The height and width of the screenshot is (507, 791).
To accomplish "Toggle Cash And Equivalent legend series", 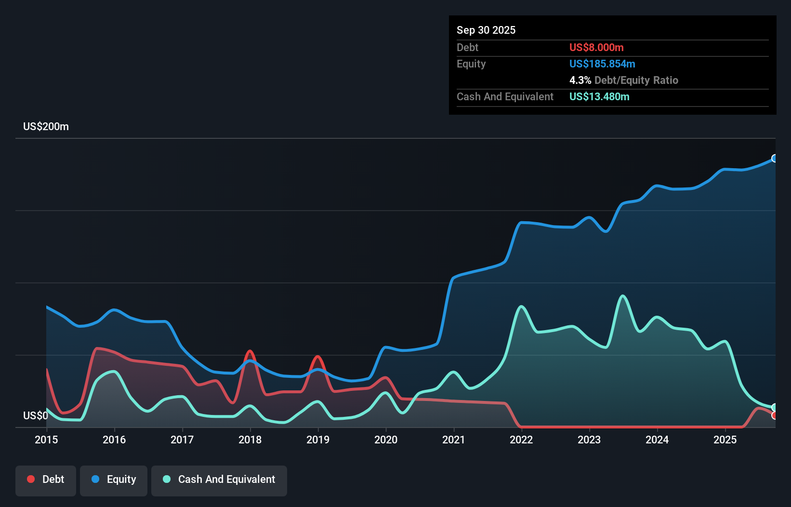I will click(x=219, y=480).
